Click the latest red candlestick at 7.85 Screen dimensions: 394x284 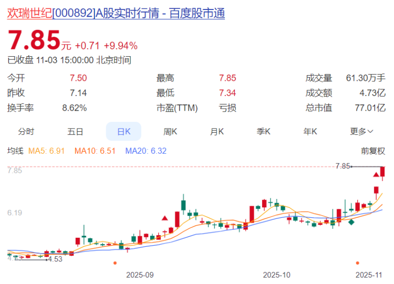(x=382, y=172)
